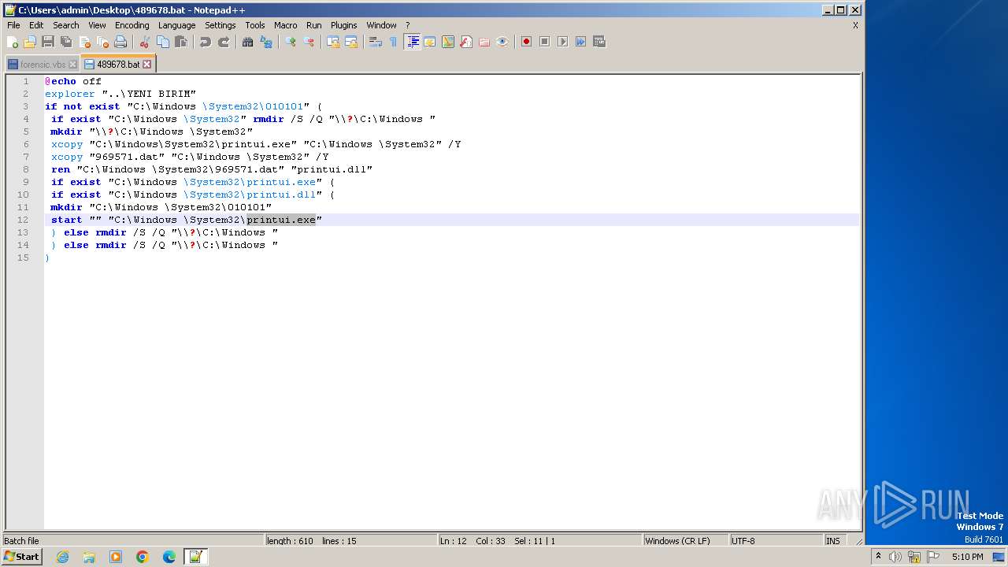The height and width of the screenshot is (567, 1008).
Task: Create a new document with the New icon
Action: click(13, 42)
